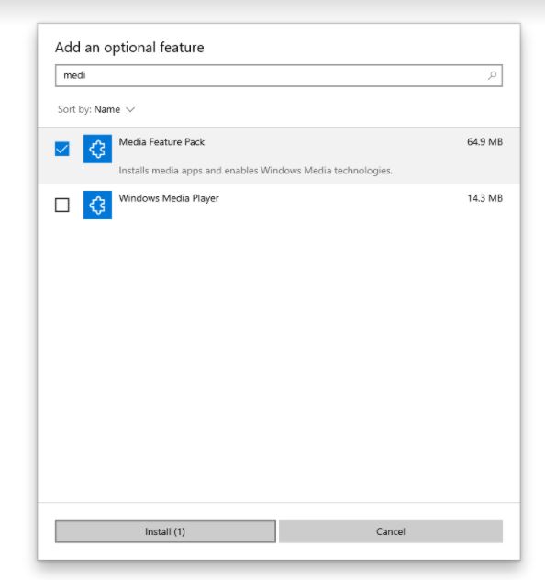This screenshot has height=580, width=545.
Task: Click the Sort by label
Action: tap(74, 109)
